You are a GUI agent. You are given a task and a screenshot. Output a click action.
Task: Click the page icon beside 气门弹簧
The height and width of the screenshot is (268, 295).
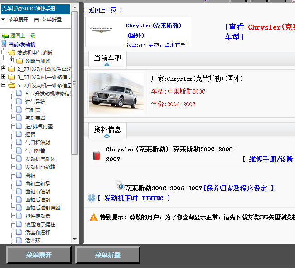19,150
